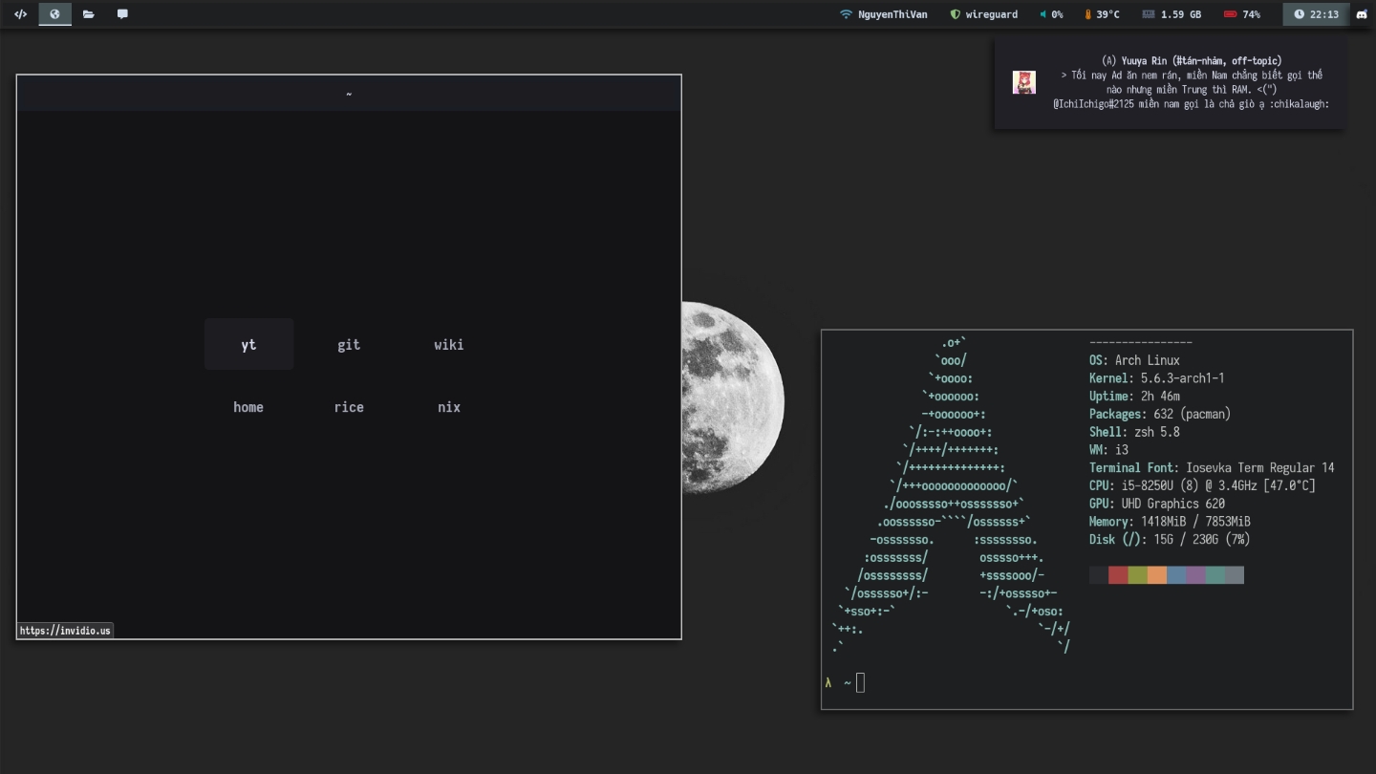Click the clock icon beside 22:13
1376x774 pixels.
point(1299,14)
